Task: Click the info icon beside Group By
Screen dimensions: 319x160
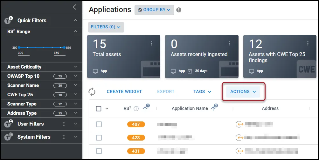Action: coord(179,10)
